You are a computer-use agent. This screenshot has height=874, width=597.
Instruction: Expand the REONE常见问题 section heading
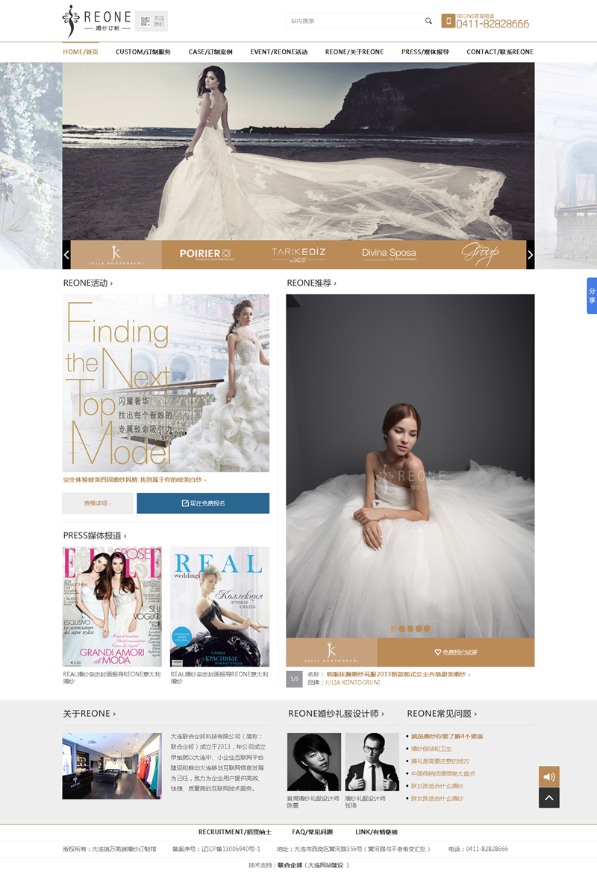click(442, 714)
